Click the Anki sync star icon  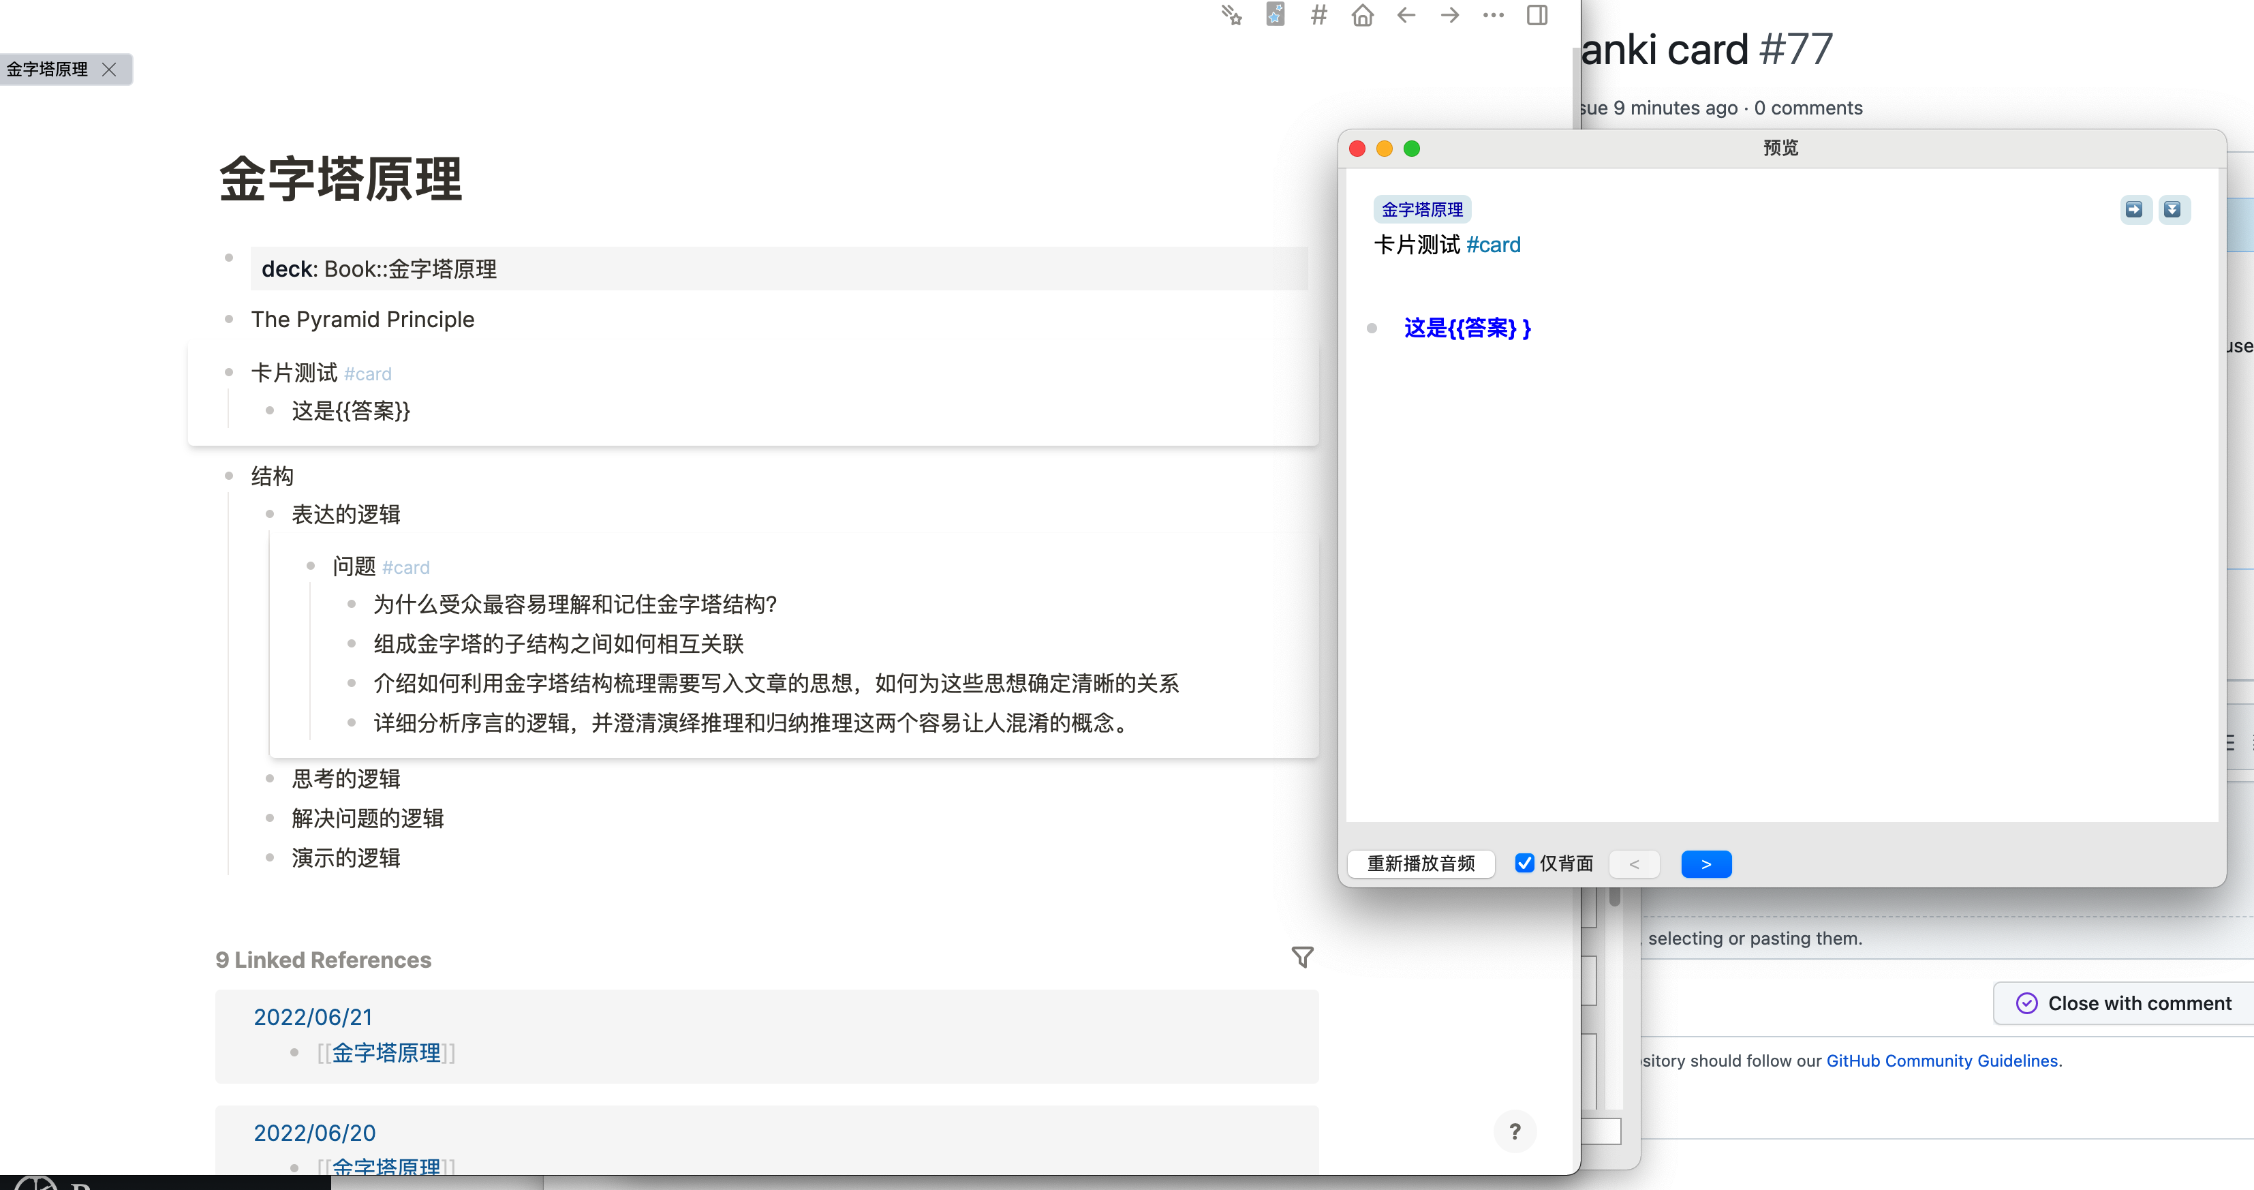pos(1275,15)
